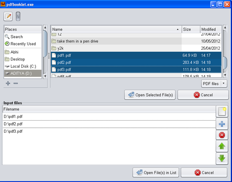Select Search in the Places list
Screen dimensions: 232x182
click(23, 37)
